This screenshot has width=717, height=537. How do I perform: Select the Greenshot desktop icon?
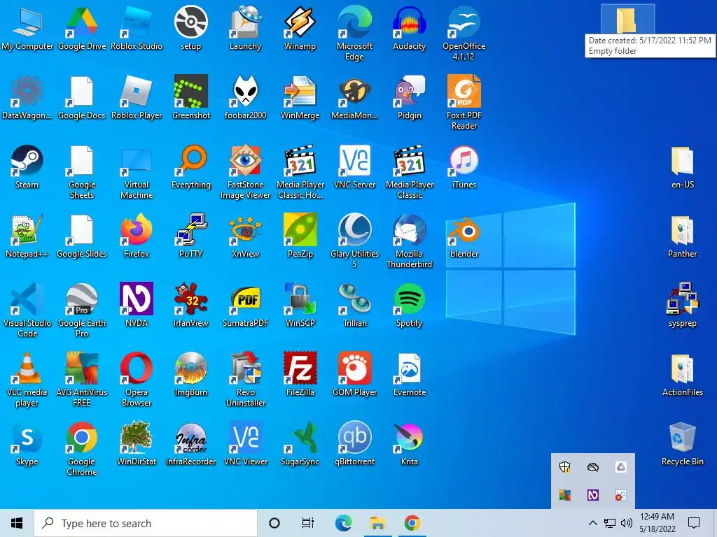click(x=191, y=96)
